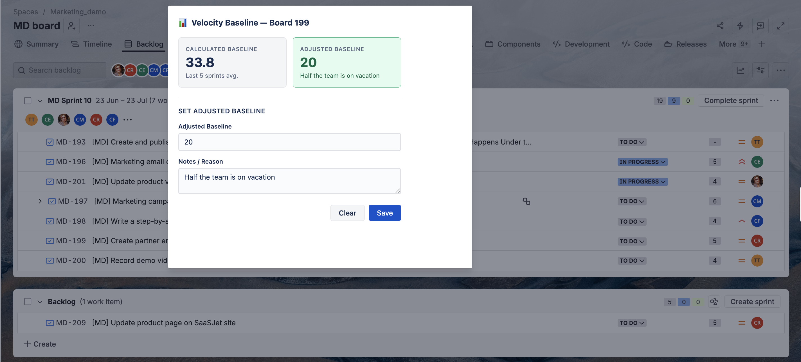Open the Code tab

[637, 44]
